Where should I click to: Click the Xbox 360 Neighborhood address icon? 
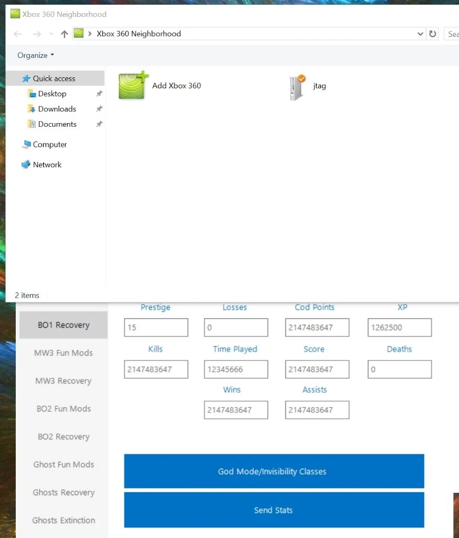[x=79, y=33]
